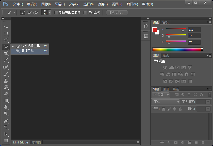Select the Horizontal Type tool

coord(6,127)
